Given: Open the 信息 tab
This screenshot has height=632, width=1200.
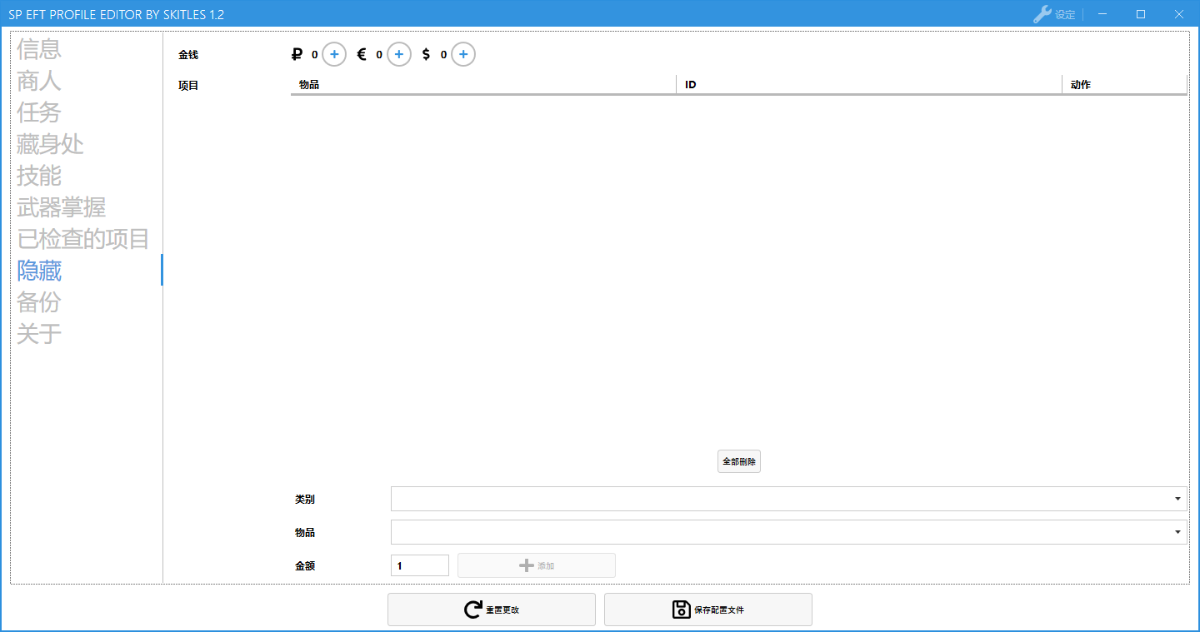Looking at the screenshot, I should (39, 49).
